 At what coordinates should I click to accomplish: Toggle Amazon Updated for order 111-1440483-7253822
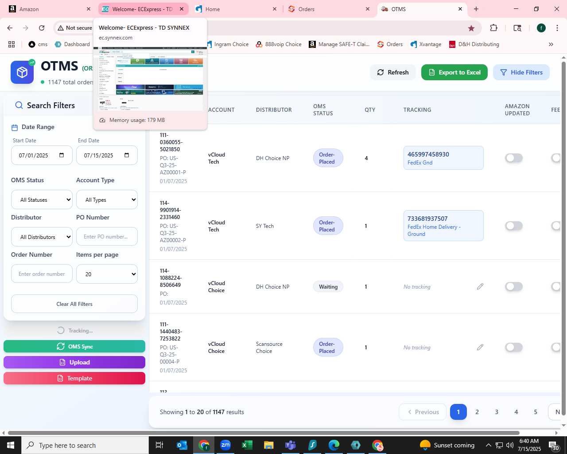point(514,347)
